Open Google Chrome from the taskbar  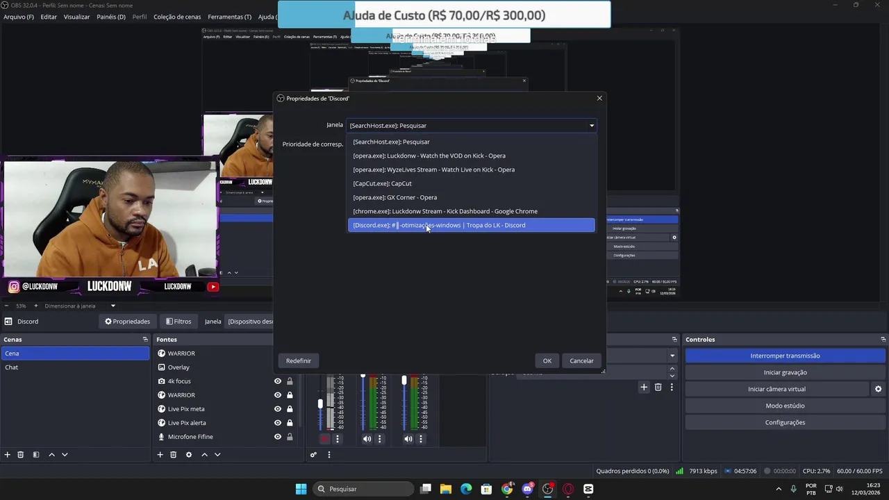point(507,489)
